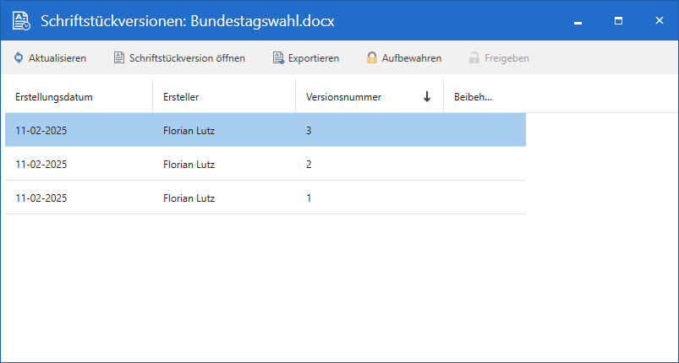
Task: Maximize the Schriftstückversionen window
Action: 618,20
